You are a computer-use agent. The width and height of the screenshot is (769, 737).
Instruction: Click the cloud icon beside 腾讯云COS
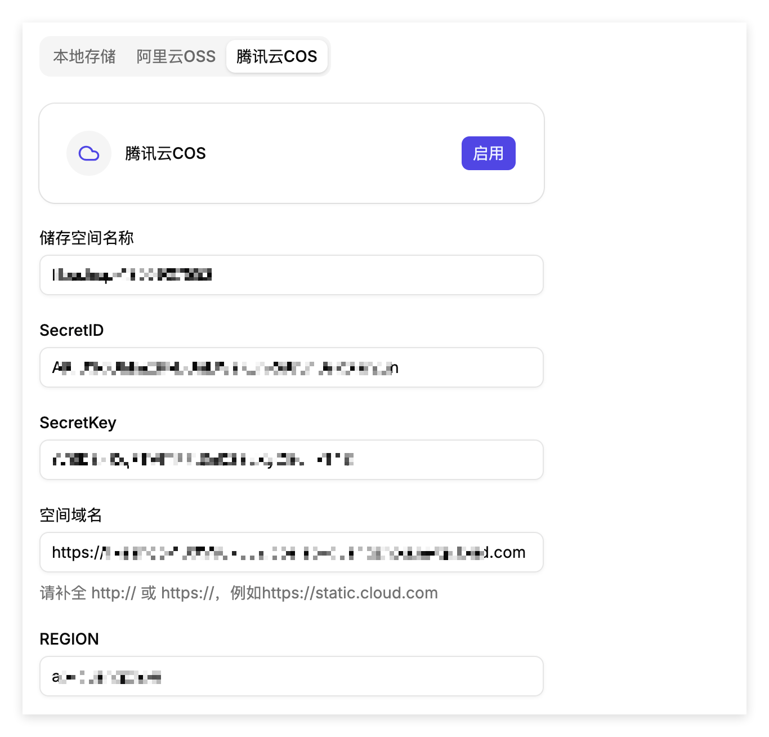pos(89,153)
